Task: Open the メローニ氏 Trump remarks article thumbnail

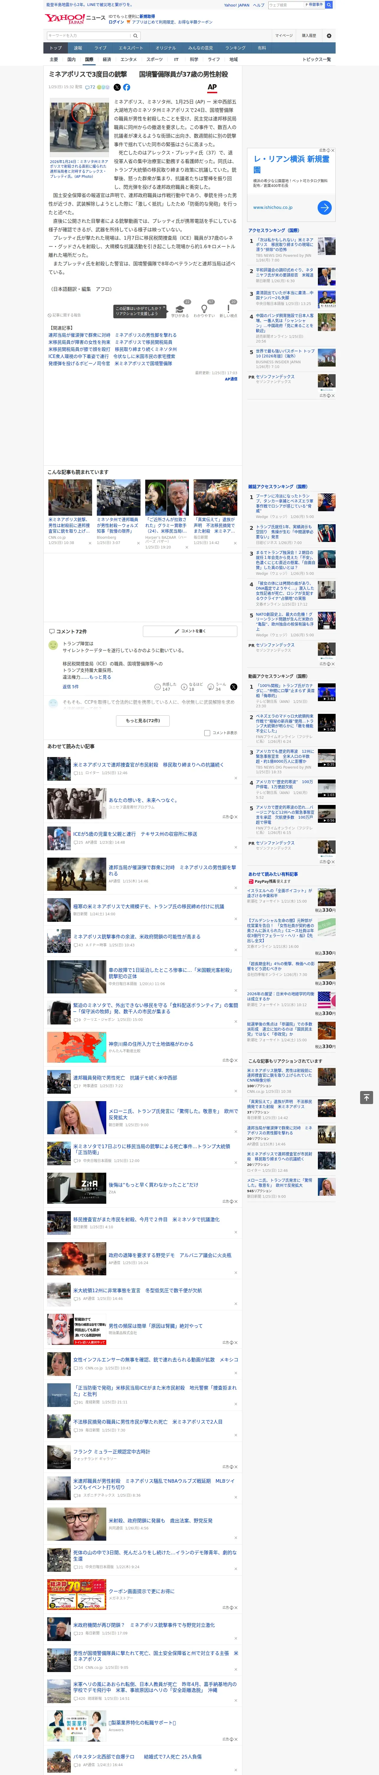Action: click(x=77, y=1118)
